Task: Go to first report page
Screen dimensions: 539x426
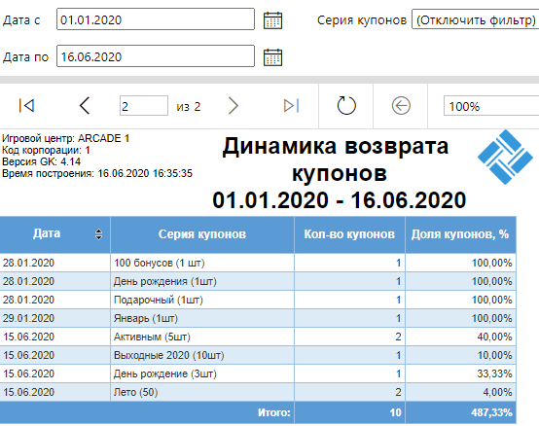Action: 26,106
